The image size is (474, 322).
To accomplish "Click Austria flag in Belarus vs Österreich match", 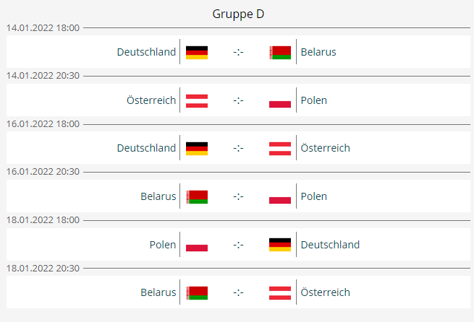I will coord(280,292).
